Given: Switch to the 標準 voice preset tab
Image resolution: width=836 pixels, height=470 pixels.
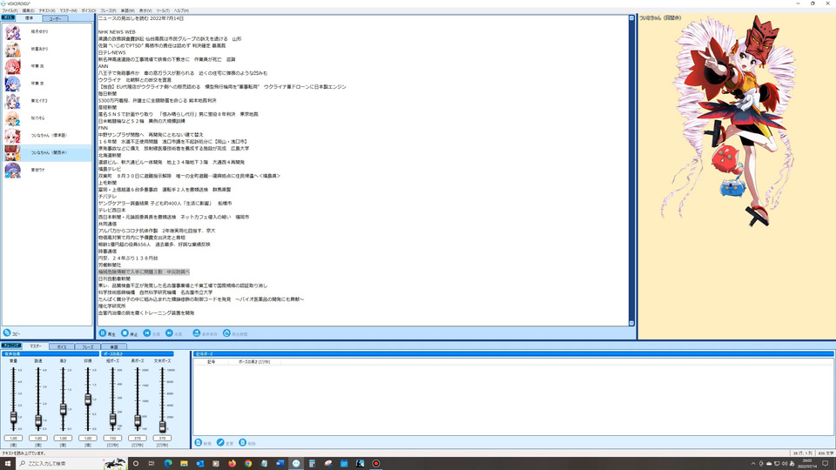Looking at the screenshot, I should (x=29, y=18).
